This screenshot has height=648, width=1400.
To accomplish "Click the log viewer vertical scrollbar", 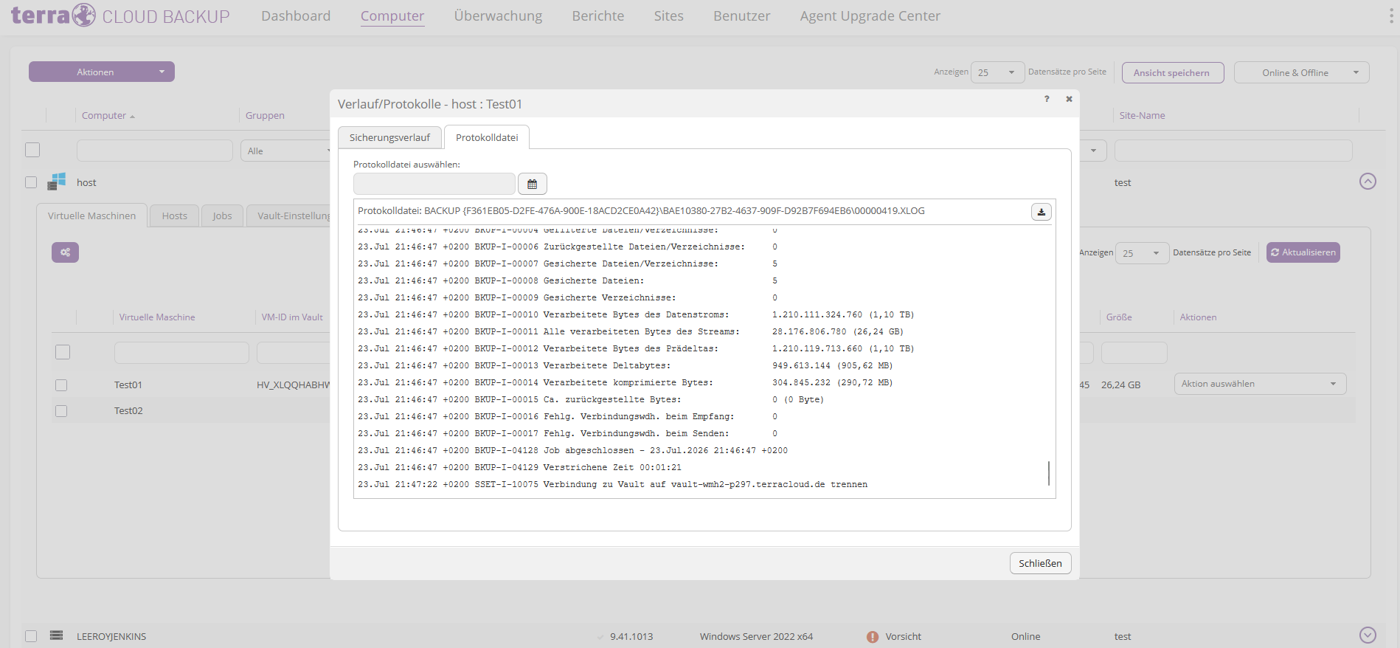I will point(1048,473).
